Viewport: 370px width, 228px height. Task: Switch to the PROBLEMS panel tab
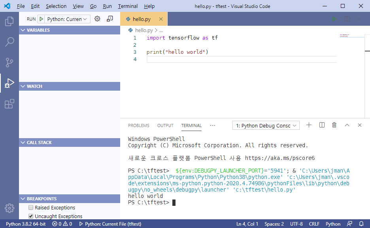(139, 125)
